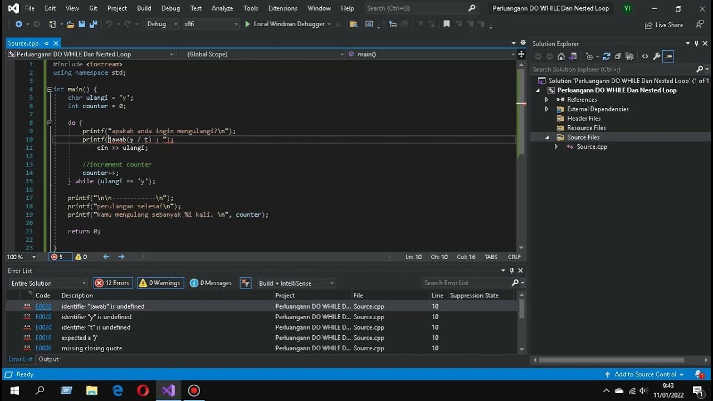Click the Error List filter funnel icon

tap(246, 283)
